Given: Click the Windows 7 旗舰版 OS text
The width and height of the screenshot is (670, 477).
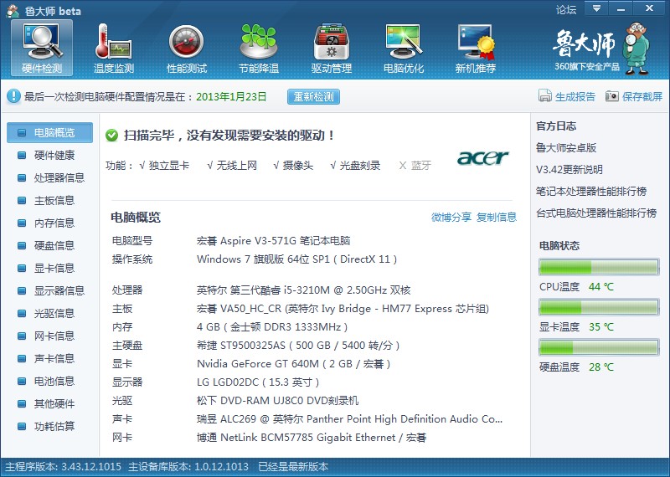Looking at the screenshot, I should tap(297, 259).
